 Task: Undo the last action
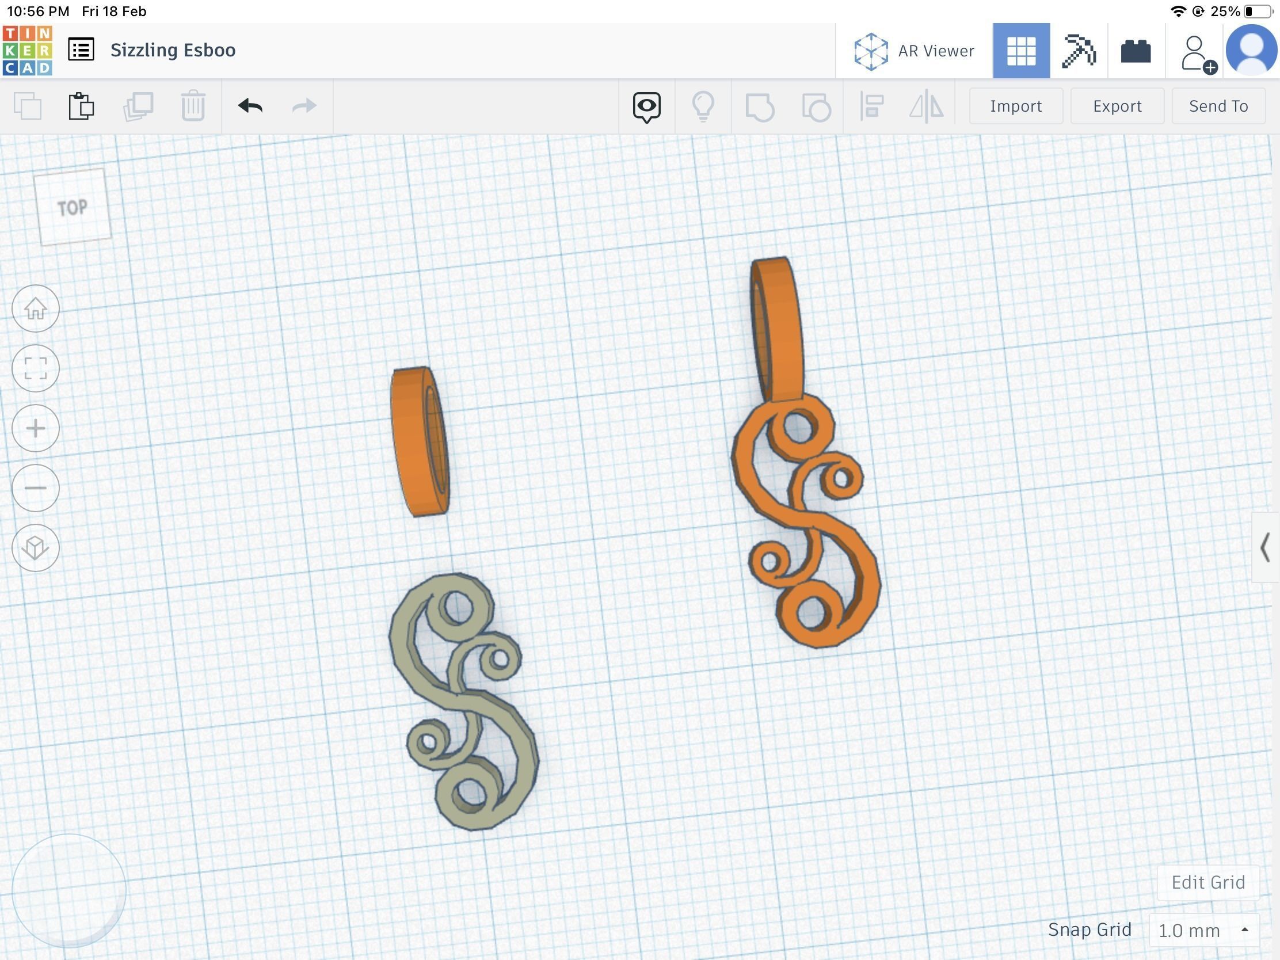tap(250, 106)
